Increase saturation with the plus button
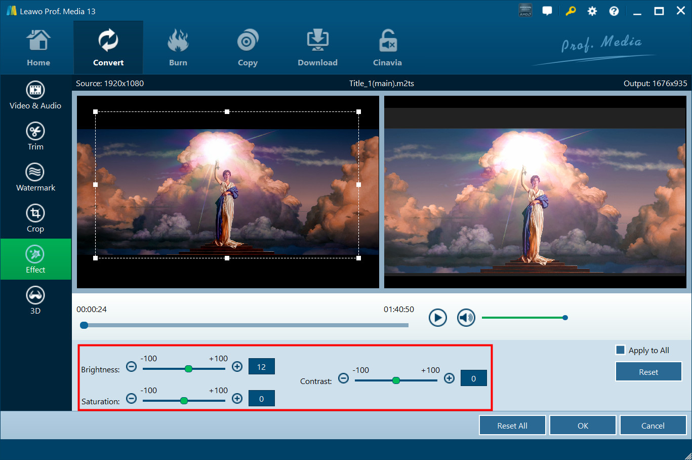692x460 pixels. tap(237, 398)
